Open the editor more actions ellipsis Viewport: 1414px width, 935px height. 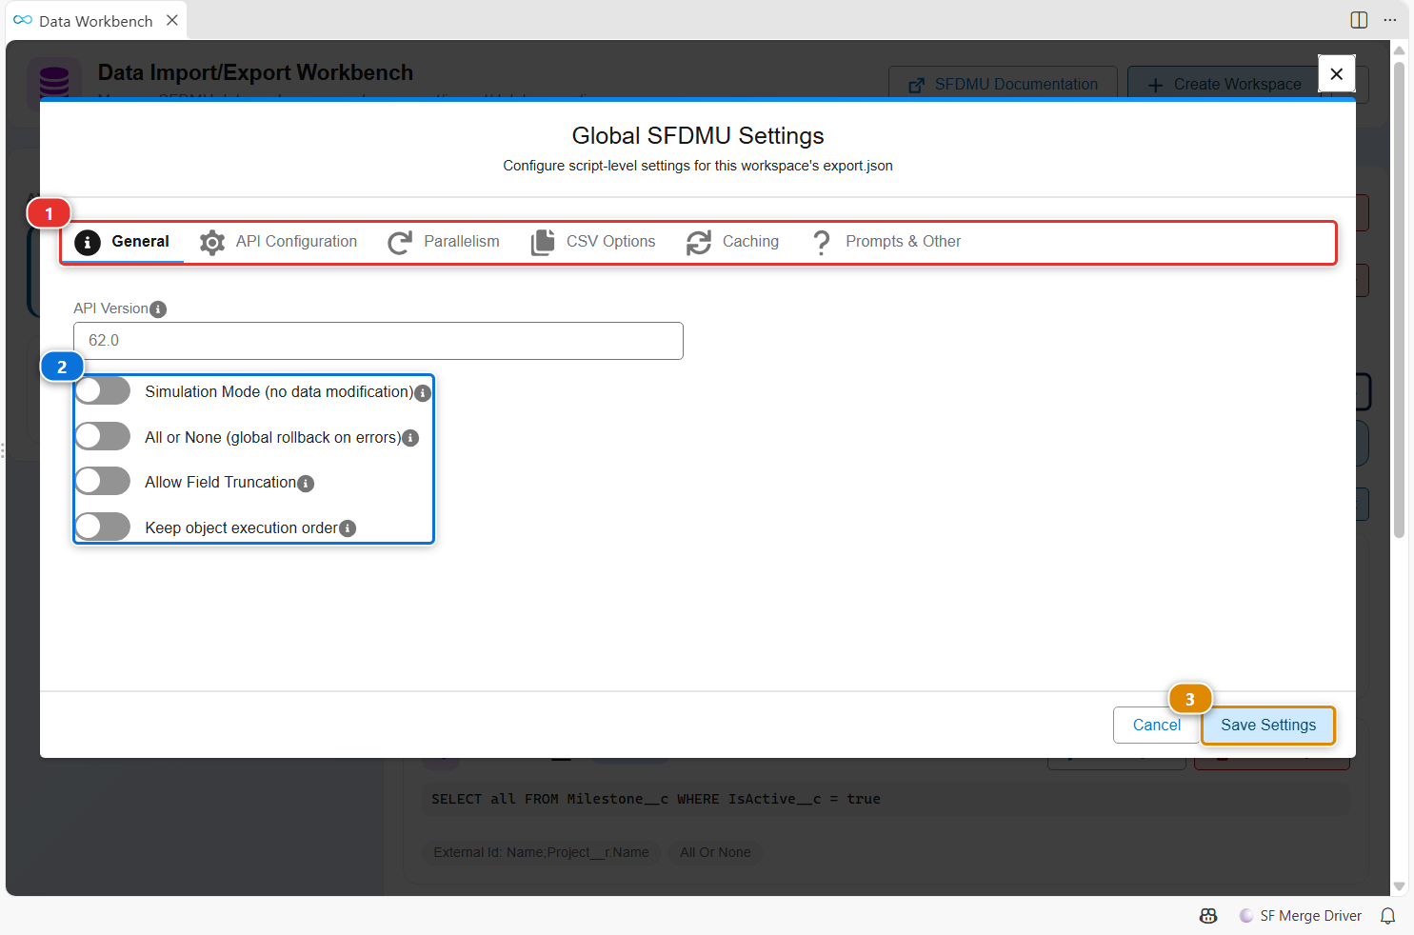coord(1390,20)
